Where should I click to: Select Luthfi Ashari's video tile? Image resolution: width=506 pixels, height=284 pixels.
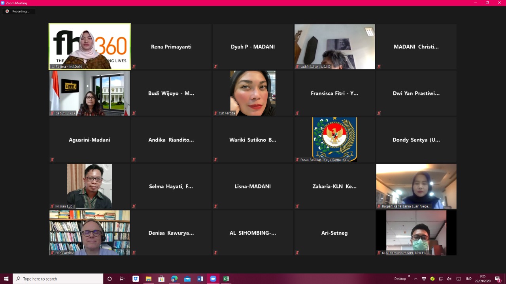[x=334, y=47]
